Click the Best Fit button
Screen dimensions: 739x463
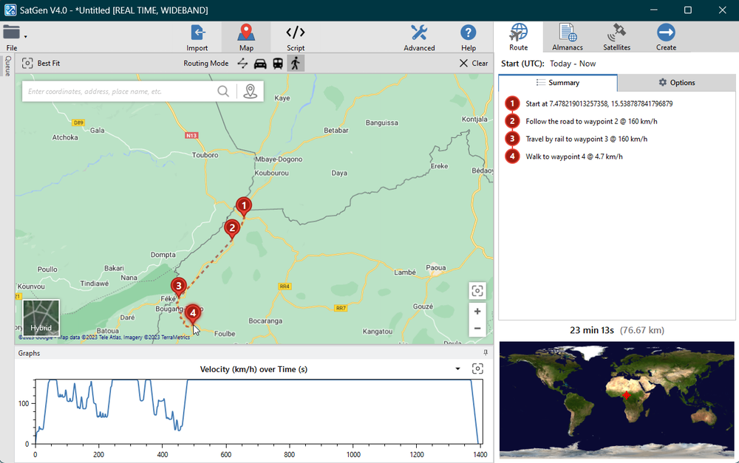point(41,64)
